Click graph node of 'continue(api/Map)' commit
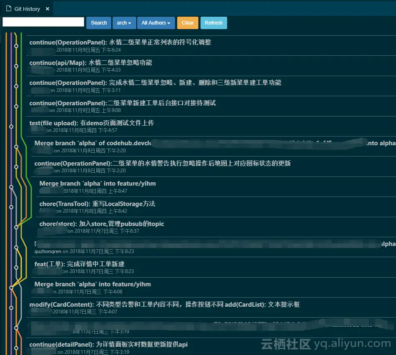Viewport: 396px width, 355px height. click(x=16, y=66)
